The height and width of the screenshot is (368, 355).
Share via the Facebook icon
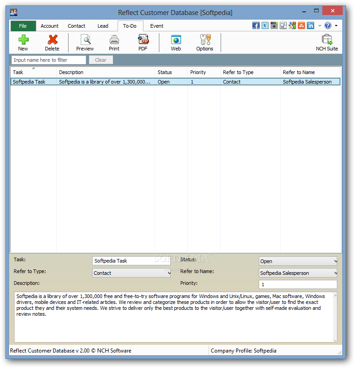click(256, 25)
